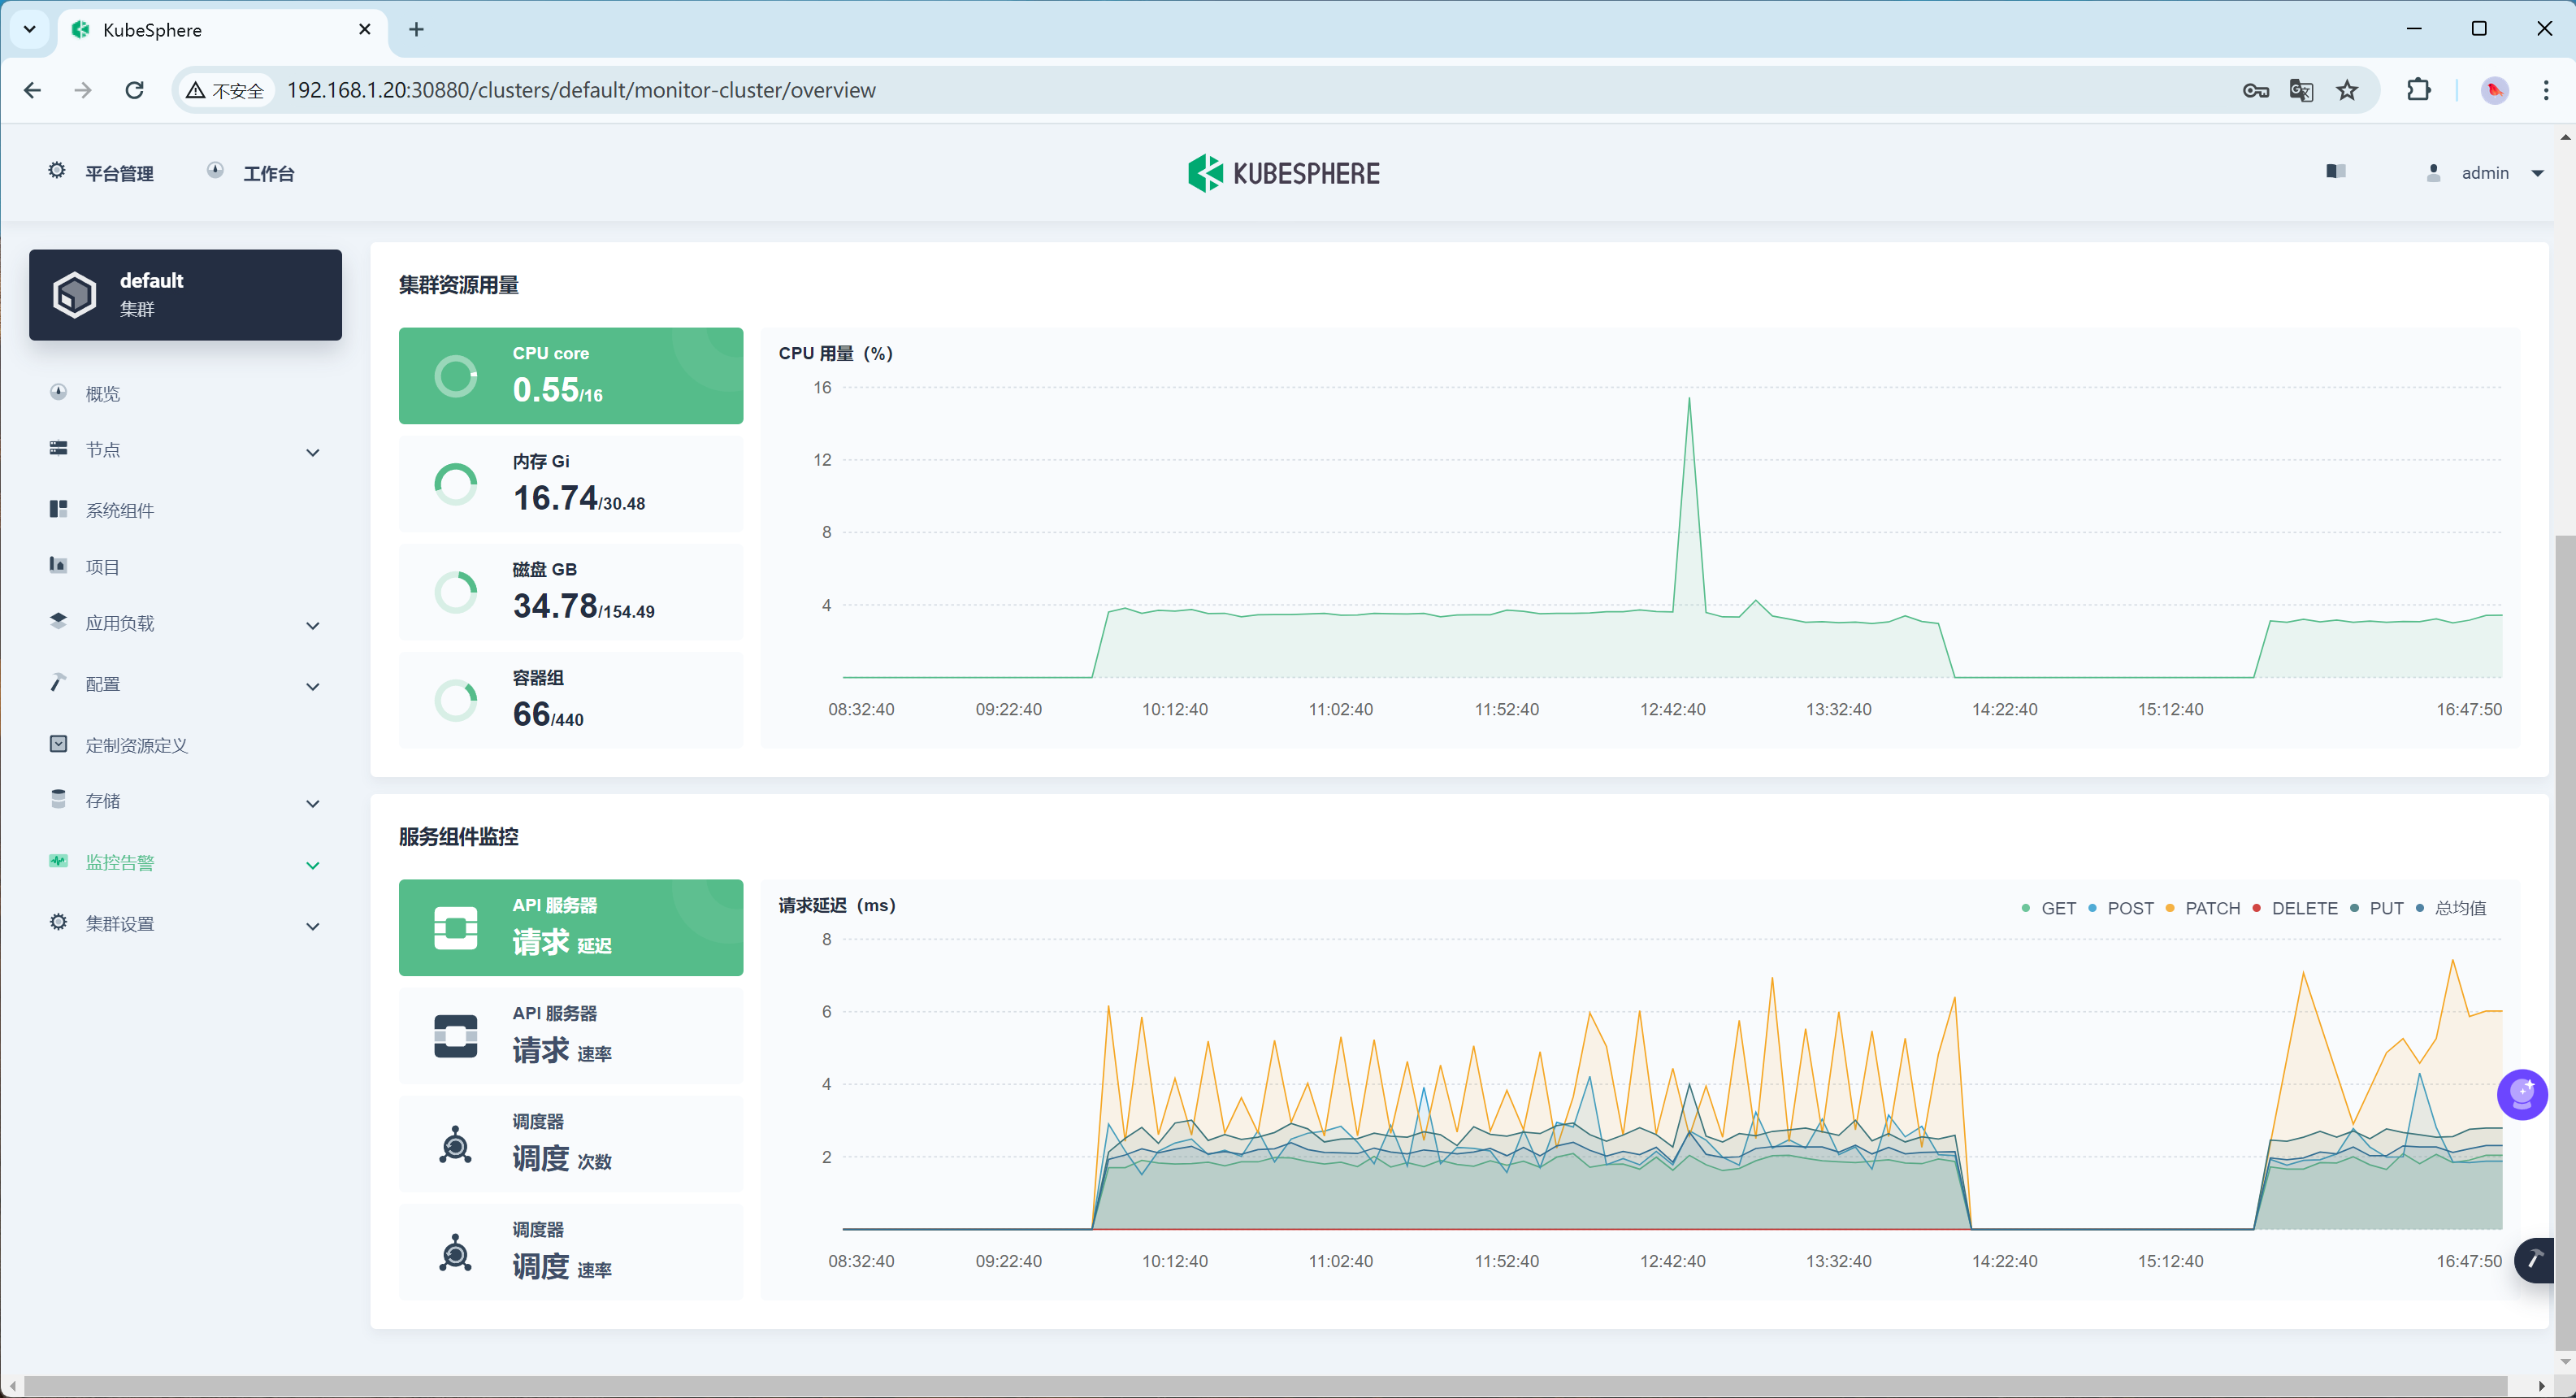Click the 存储 database icon

pos(58,799)
